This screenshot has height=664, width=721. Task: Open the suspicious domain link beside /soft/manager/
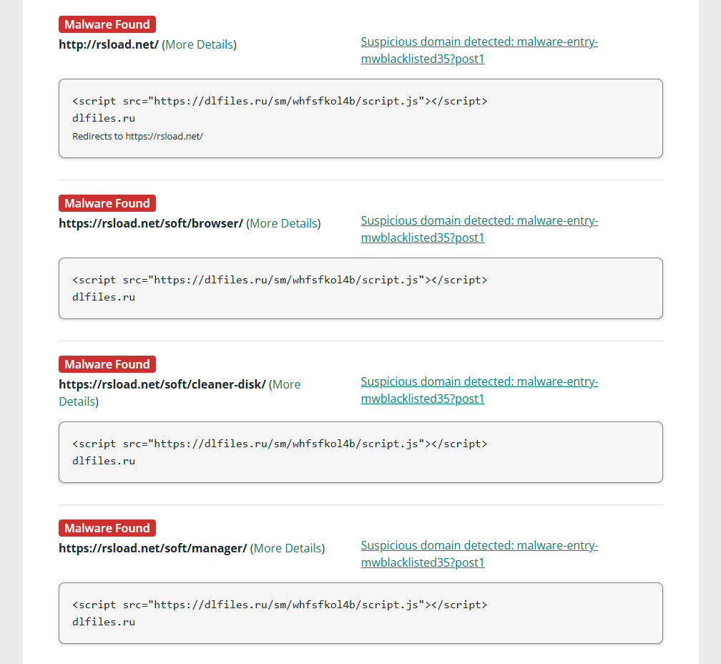(x=479, y=554)
